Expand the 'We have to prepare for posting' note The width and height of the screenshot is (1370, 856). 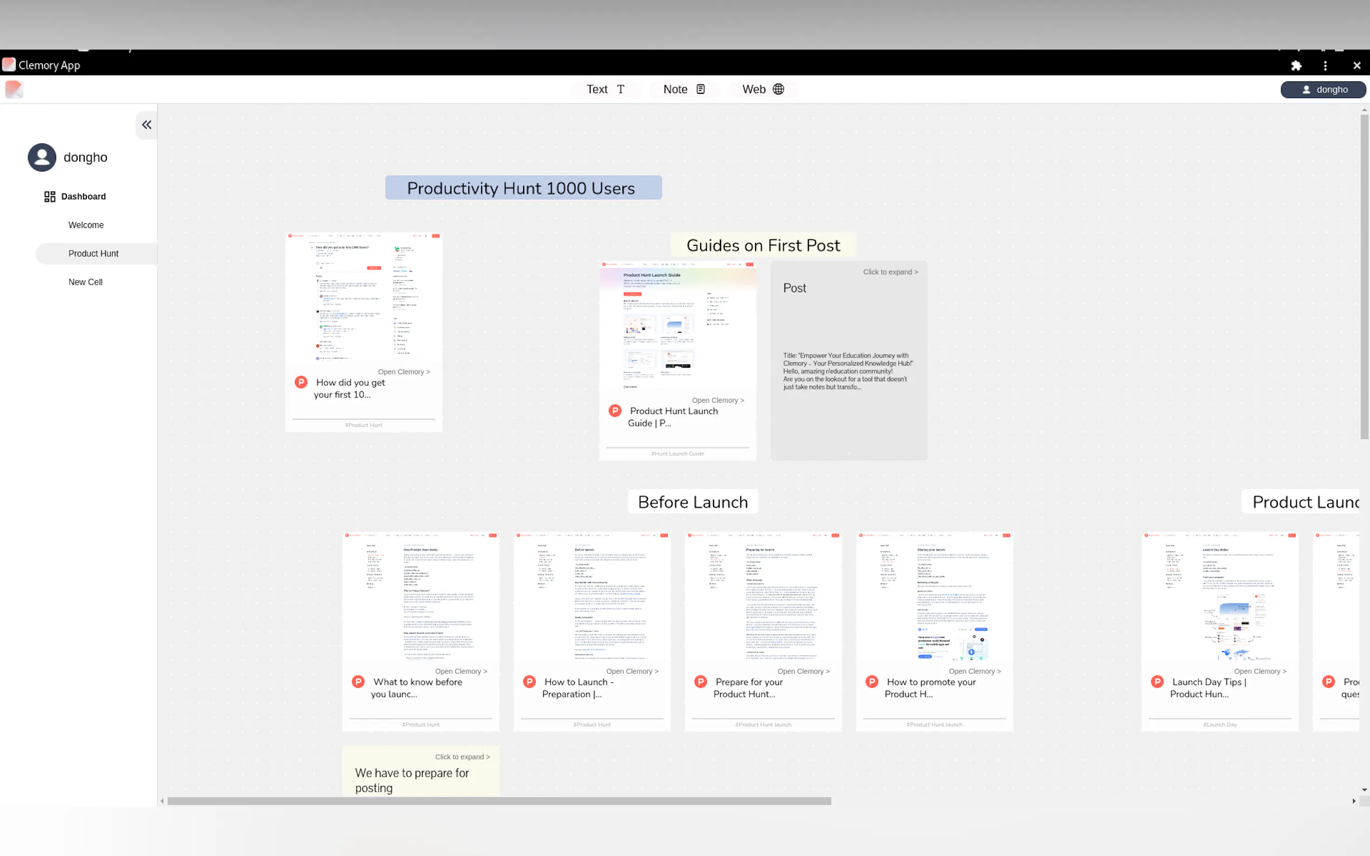(x=462, y=756)
